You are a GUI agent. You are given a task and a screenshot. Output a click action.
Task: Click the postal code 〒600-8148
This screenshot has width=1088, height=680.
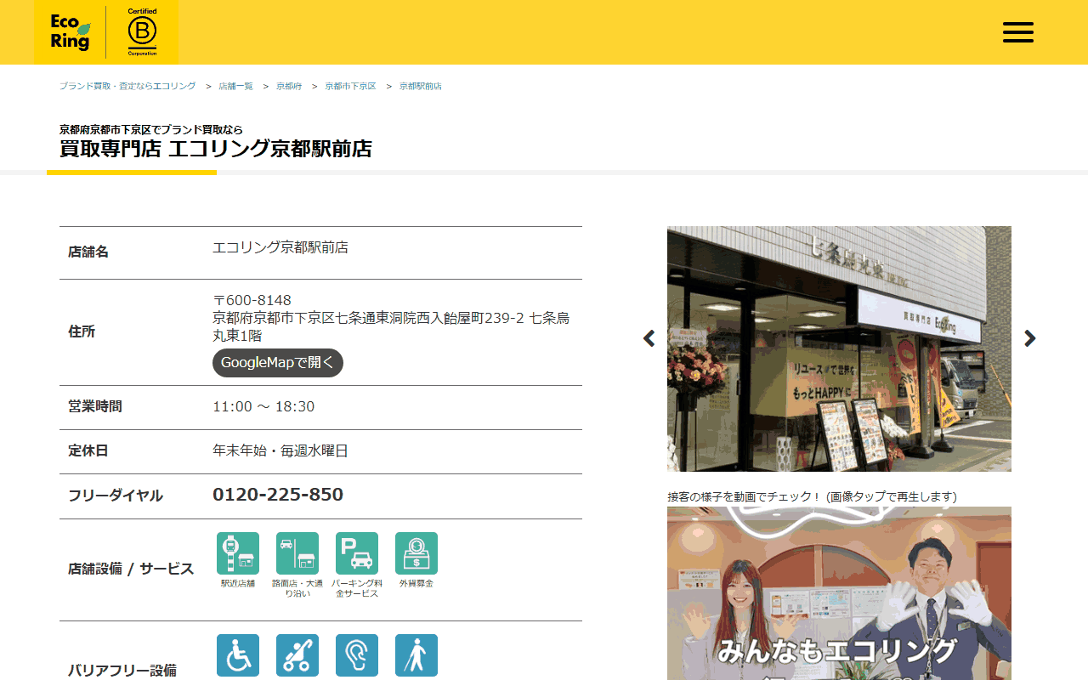(x=252, y=300)
